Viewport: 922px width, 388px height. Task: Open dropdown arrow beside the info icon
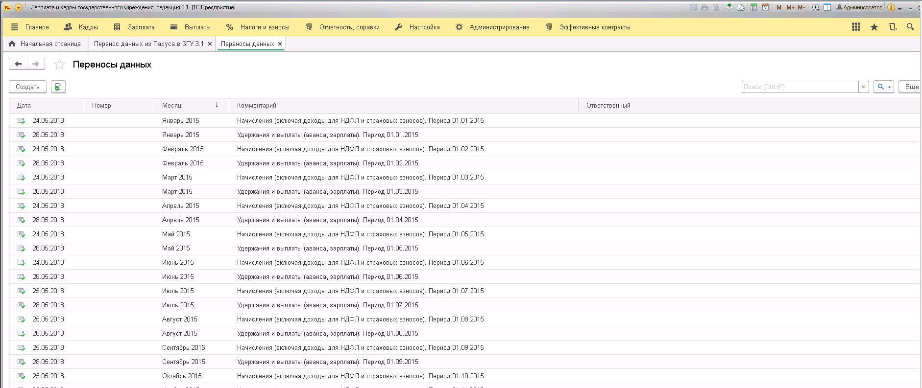point(899,8)
